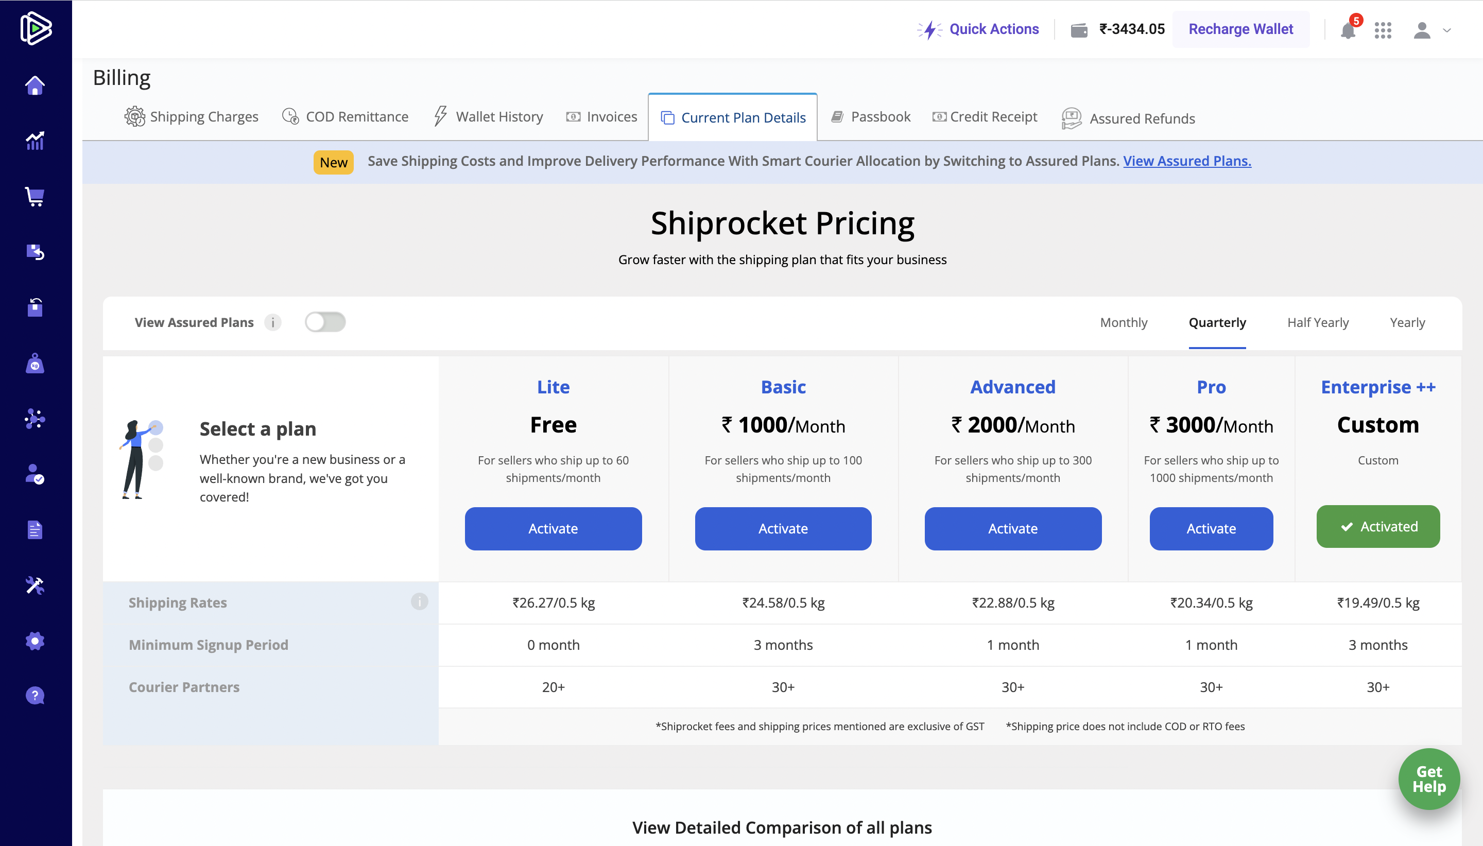Open the Orders shopping cart icon
This screenshot has width=1483, height=846.
[35, 196]
